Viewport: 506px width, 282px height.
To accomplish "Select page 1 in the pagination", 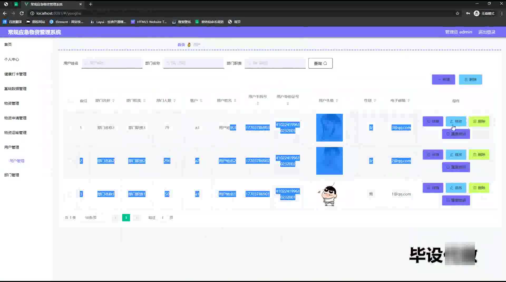I will pyautogui.click(x=126, y=218).
